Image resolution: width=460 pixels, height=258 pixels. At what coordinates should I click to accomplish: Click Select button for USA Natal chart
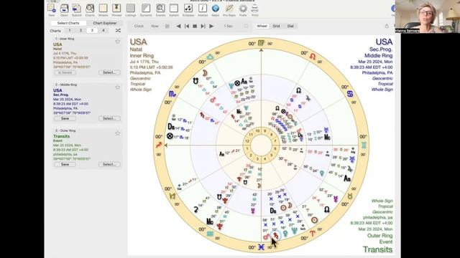click(109, 72)
